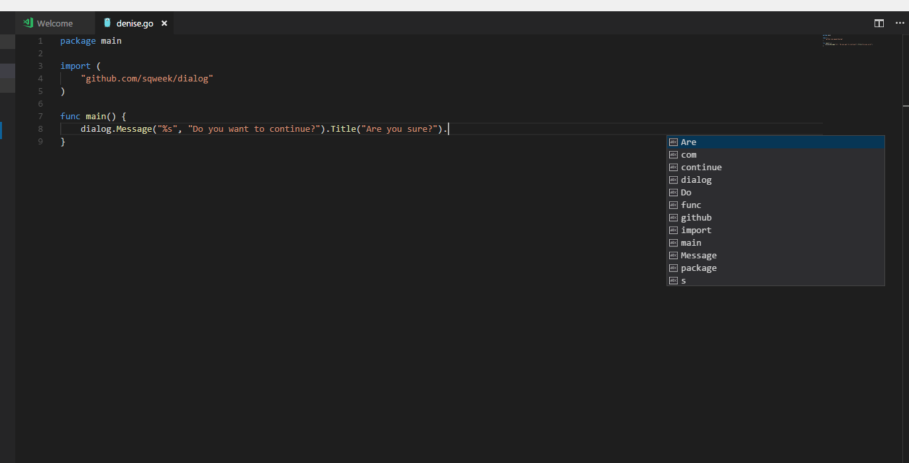Click the 'import' keyword on line 3

pos(76,66)
